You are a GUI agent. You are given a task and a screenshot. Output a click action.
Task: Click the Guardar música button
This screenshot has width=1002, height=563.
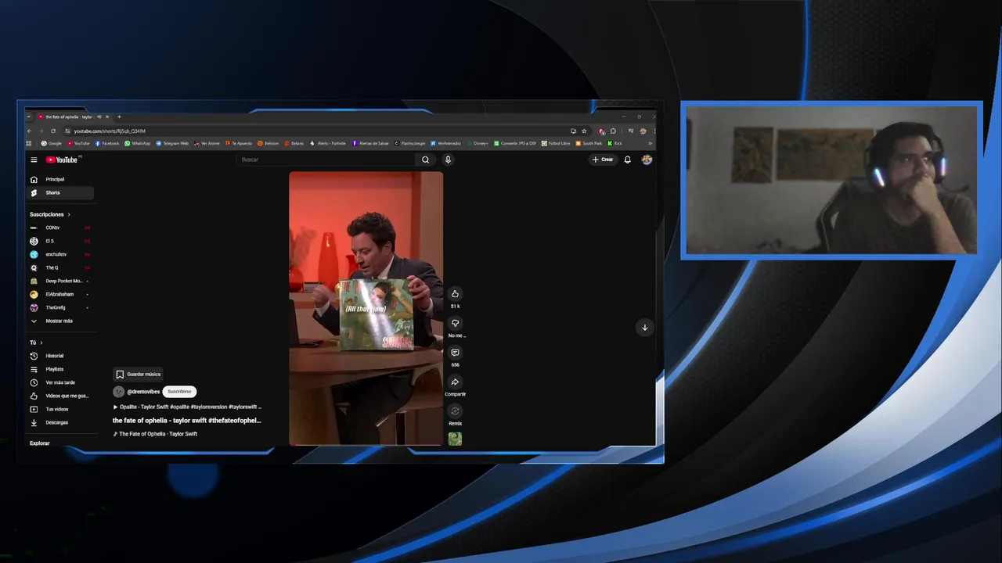pos(138,375)
